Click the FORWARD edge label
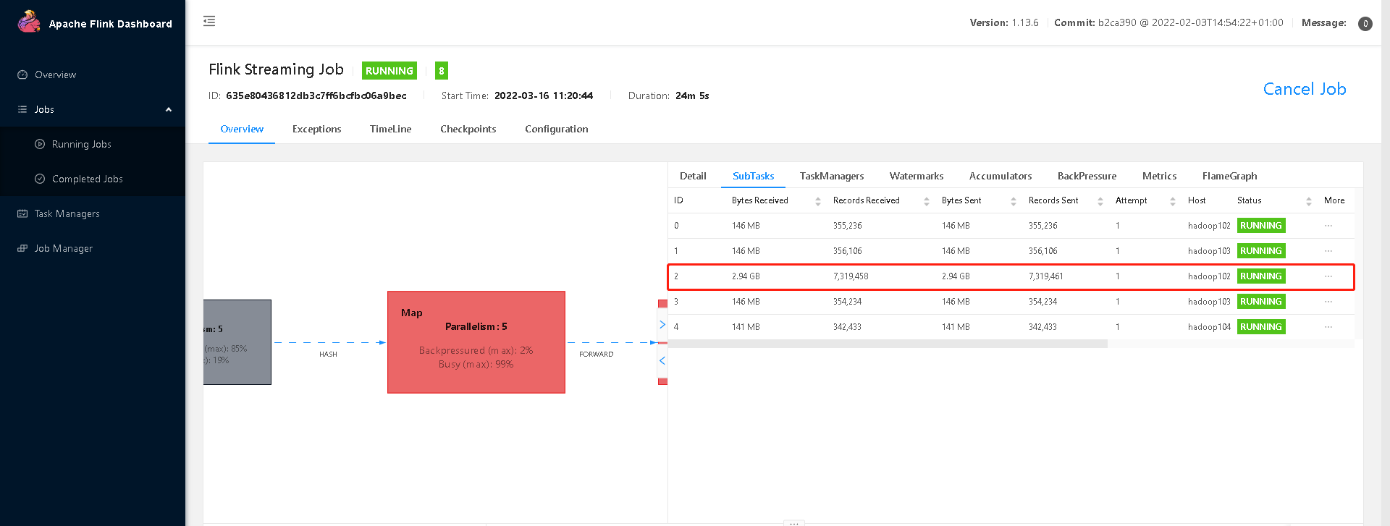Screen dimensions: 1390x526 (x=596, y=355)
